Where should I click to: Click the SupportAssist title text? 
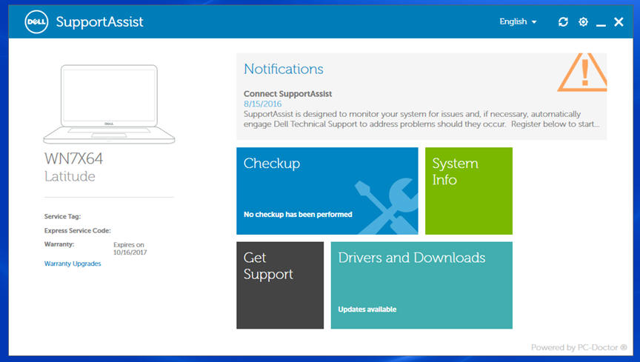99,21
